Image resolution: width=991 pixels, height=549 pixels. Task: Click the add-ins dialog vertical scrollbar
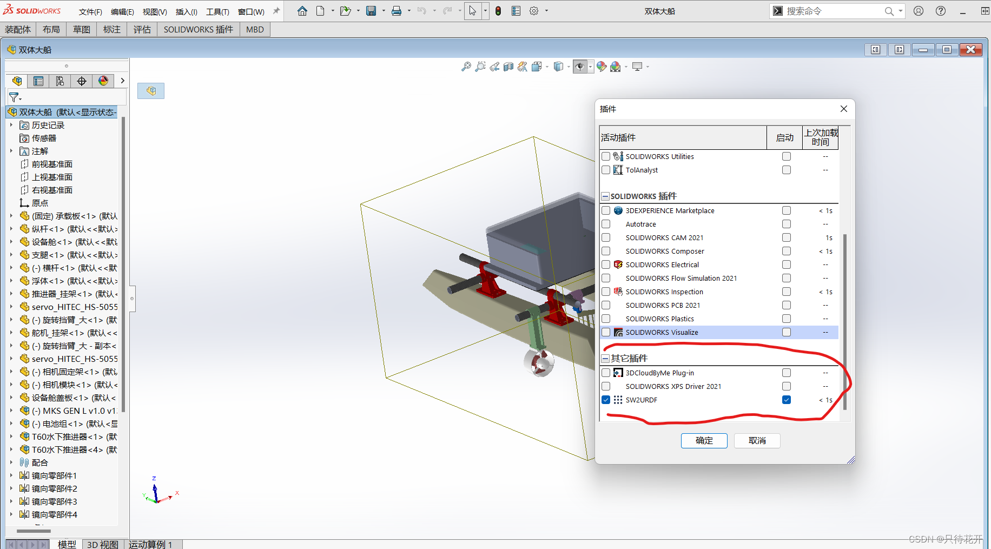coord(844,322)
